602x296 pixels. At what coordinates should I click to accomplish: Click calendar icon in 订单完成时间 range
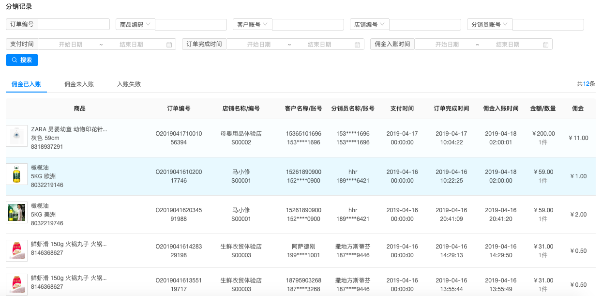[x=357, y=45]
